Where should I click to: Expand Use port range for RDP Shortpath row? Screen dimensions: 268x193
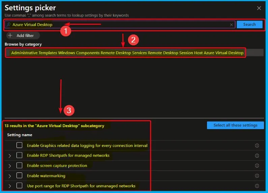tap(10, 186)
